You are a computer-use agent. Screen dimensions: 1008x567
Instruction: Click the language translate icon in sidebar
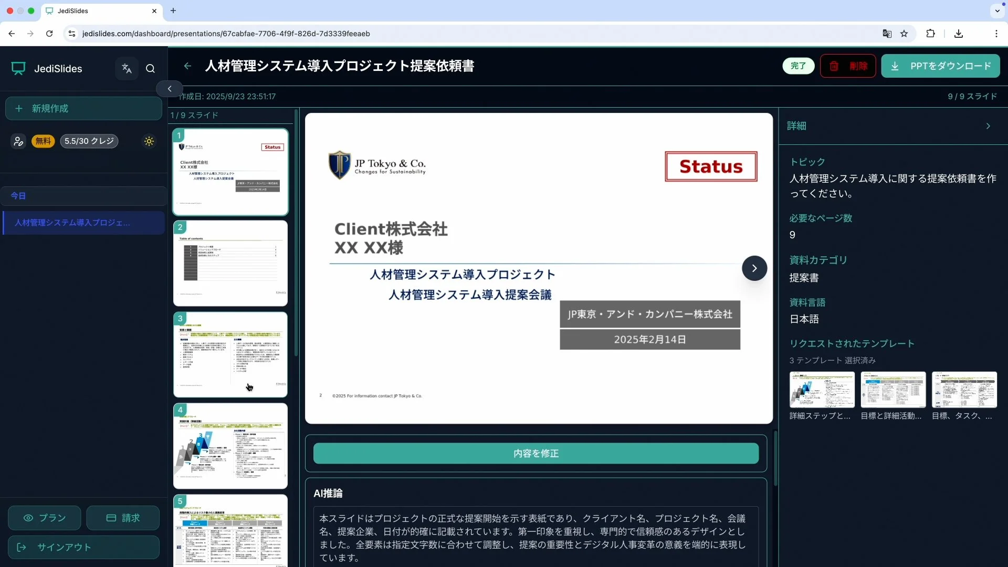coord(127,68)
